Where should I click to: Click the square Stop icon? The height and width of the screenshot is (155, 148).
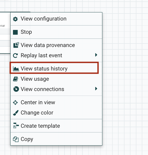(15, 32)
